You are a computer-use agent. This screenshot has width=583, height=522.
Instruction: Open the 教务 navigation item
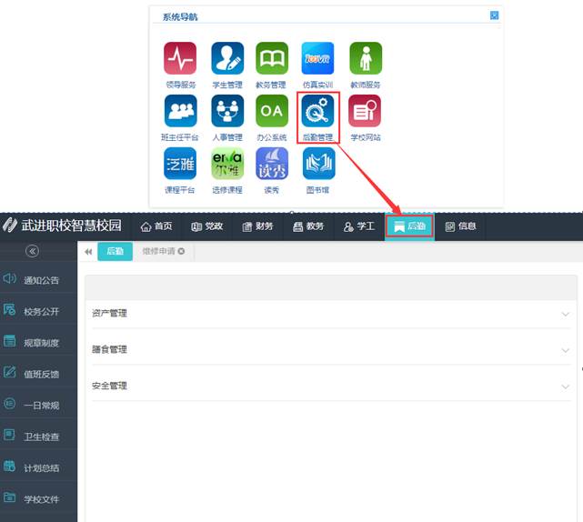(x=308, y=226)
